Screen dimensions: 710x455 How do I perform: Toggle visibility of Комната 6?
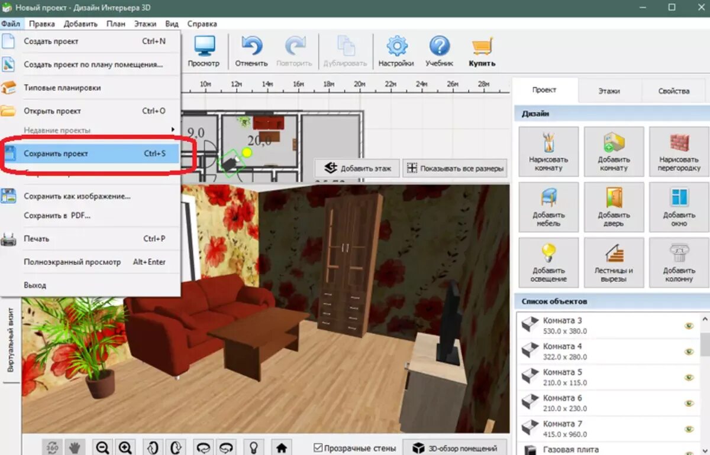click(x=689, y=403)
